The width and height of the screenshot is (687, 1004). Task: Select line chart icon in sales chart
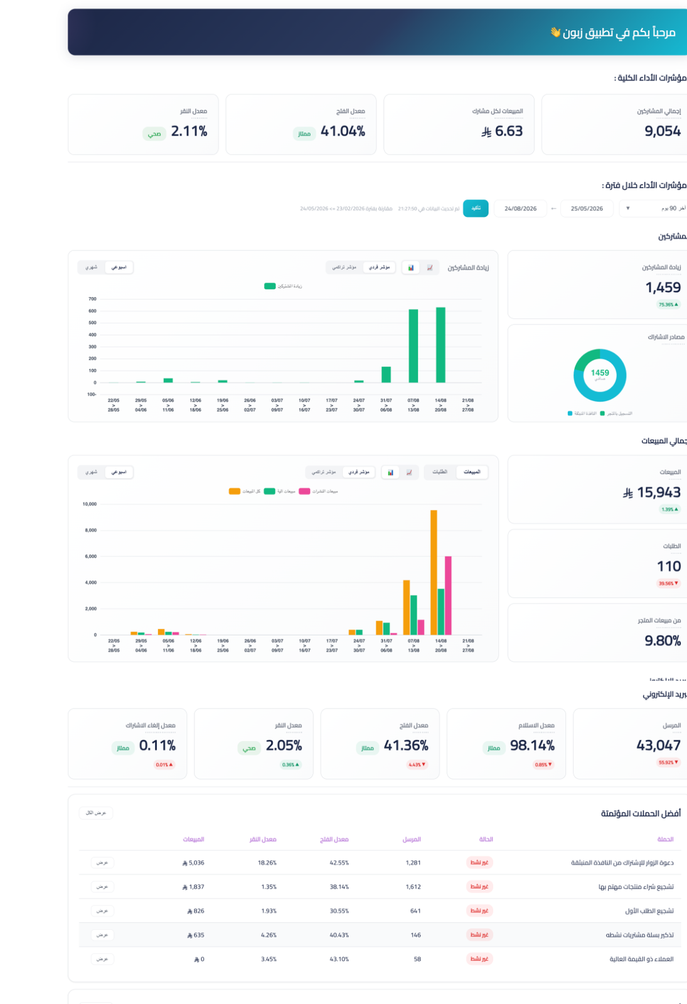pyautogui.click(x=409, y=472)
